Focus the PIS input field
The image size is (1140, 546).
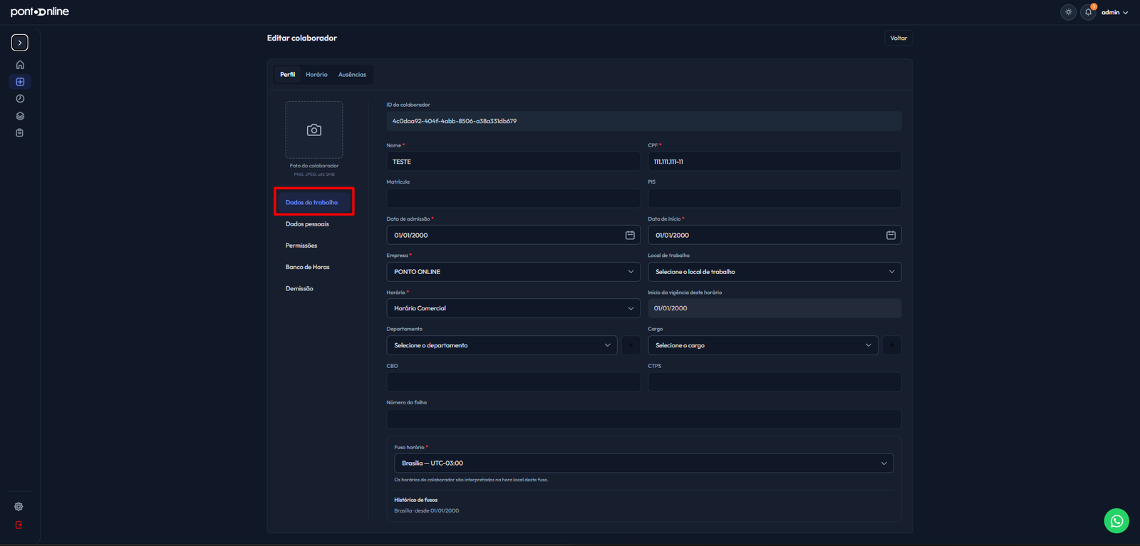(774, 198)
